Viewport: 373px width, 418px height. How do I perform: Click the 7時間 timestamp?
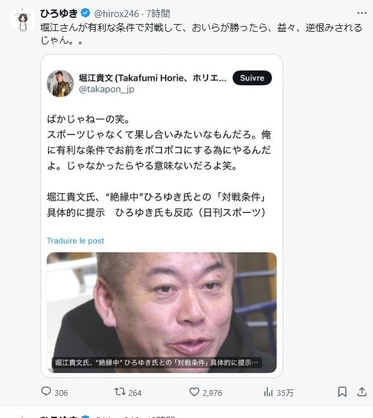coord(158,13)
